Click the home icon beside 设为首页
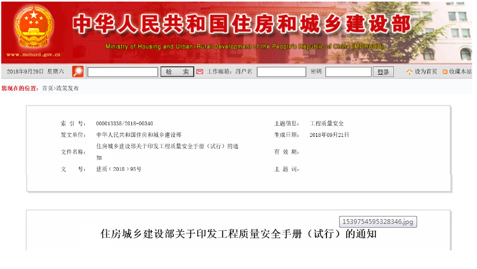This screenshot has width=477, height=269. coord(410,72)
